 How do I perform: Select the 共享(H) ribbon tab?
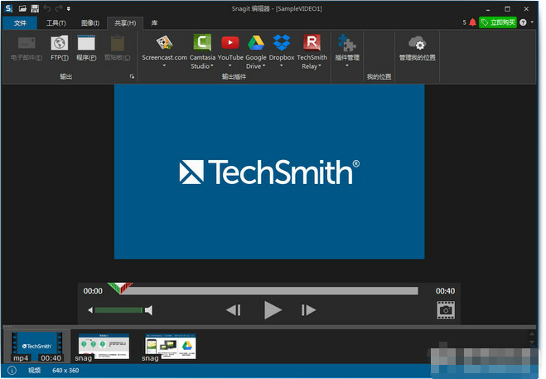click(125, 23)
